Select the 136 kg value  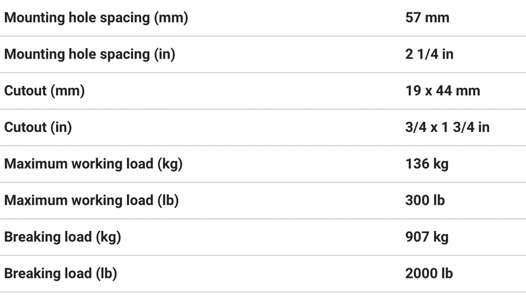point(426,164)
